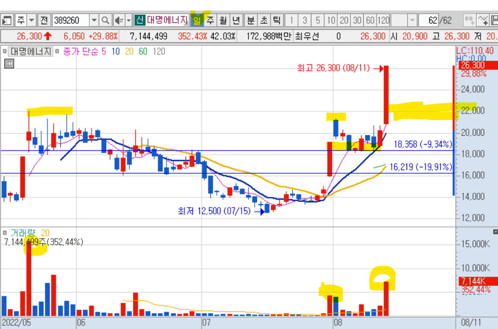
Task: Select the 1 interval button
Action: (291, 21)
